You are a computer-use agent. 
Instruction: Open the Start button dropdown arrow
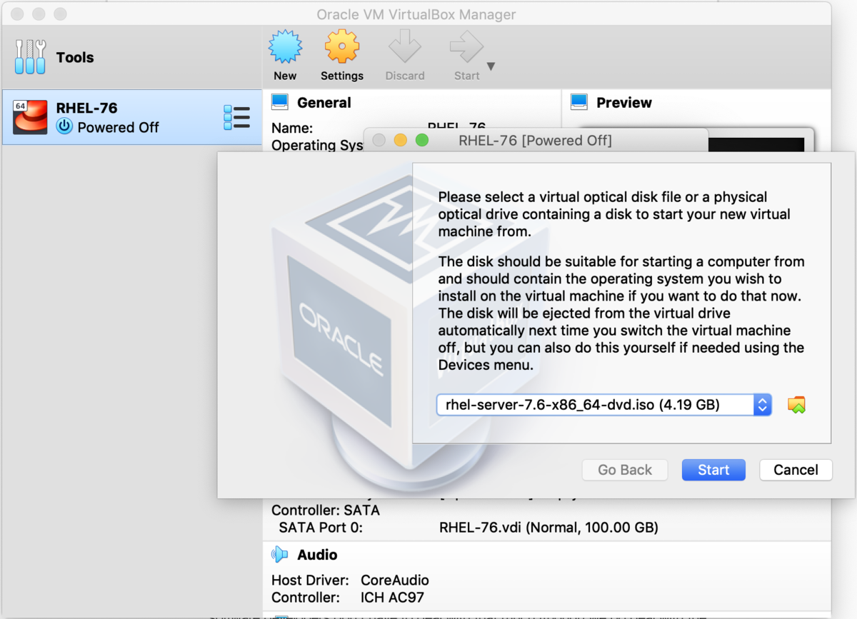491,66
